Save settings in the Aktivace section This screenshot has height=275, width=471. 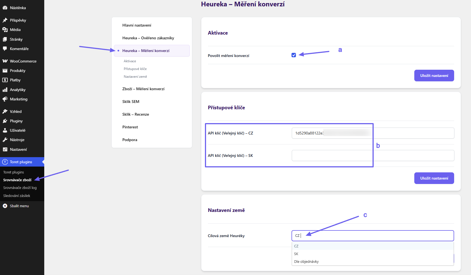click(x=434, y=76)
